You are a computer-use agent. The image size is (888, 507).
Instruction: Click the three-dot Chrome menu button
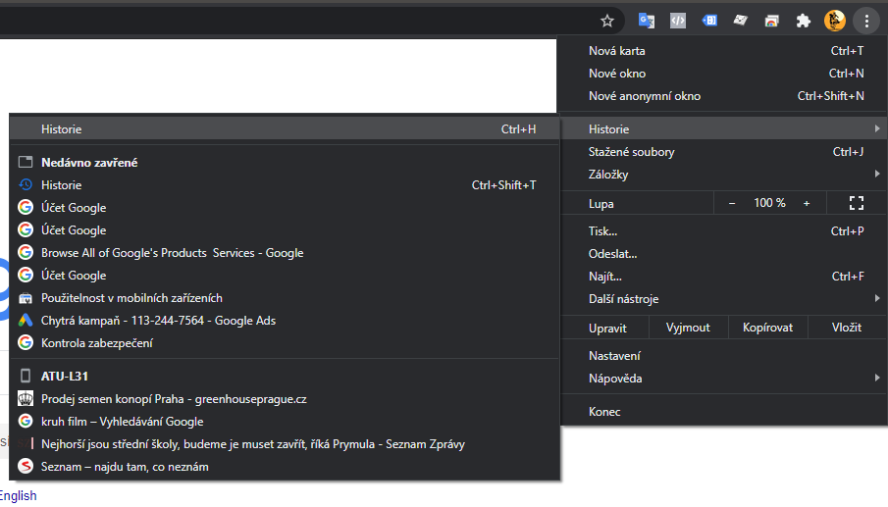pyautogui.click(x=865, y=21)
